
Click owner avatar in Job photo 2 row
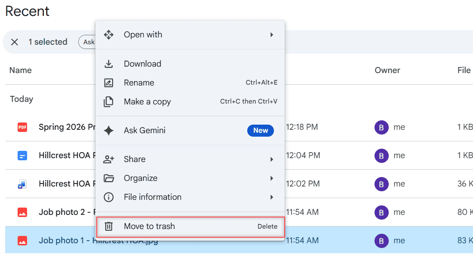tap(381, 212)
